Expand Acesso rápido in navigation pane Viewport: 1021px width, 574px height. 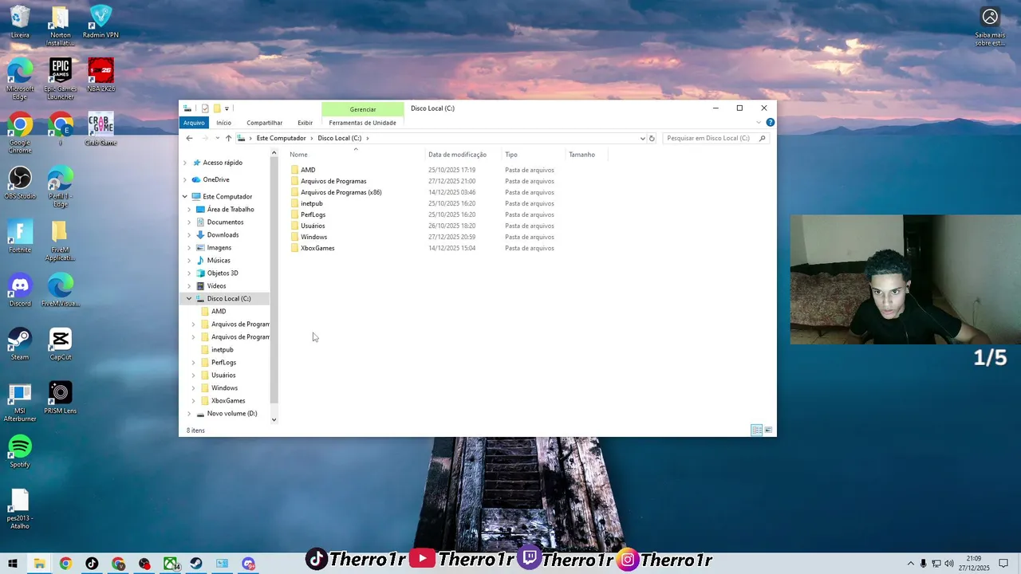click(x=185, y=163)
